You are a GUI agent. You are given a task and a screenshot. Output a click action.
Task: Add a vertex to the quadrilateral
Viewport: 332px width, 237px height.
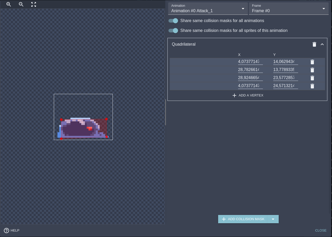(x=248, y=95)
